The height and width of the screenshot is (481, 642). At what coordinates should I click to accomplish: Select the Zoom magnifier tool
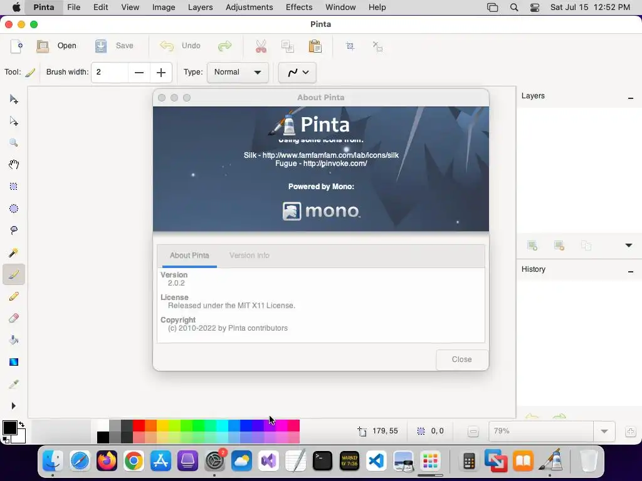point(14,143)
